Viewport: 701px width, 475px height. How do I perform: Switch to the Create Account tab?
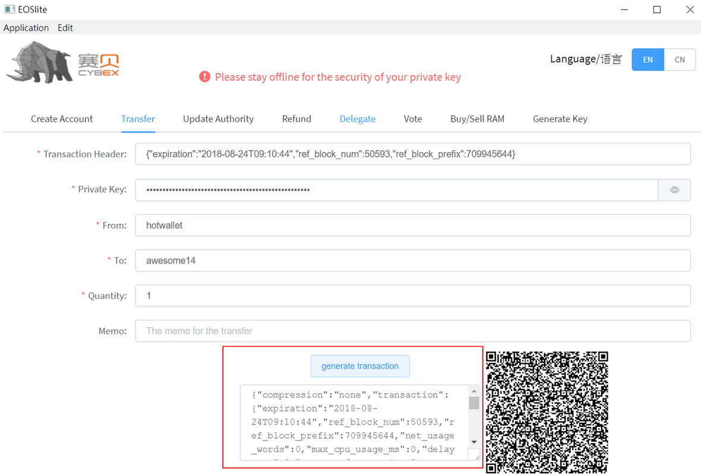click(x=62, y=119)
